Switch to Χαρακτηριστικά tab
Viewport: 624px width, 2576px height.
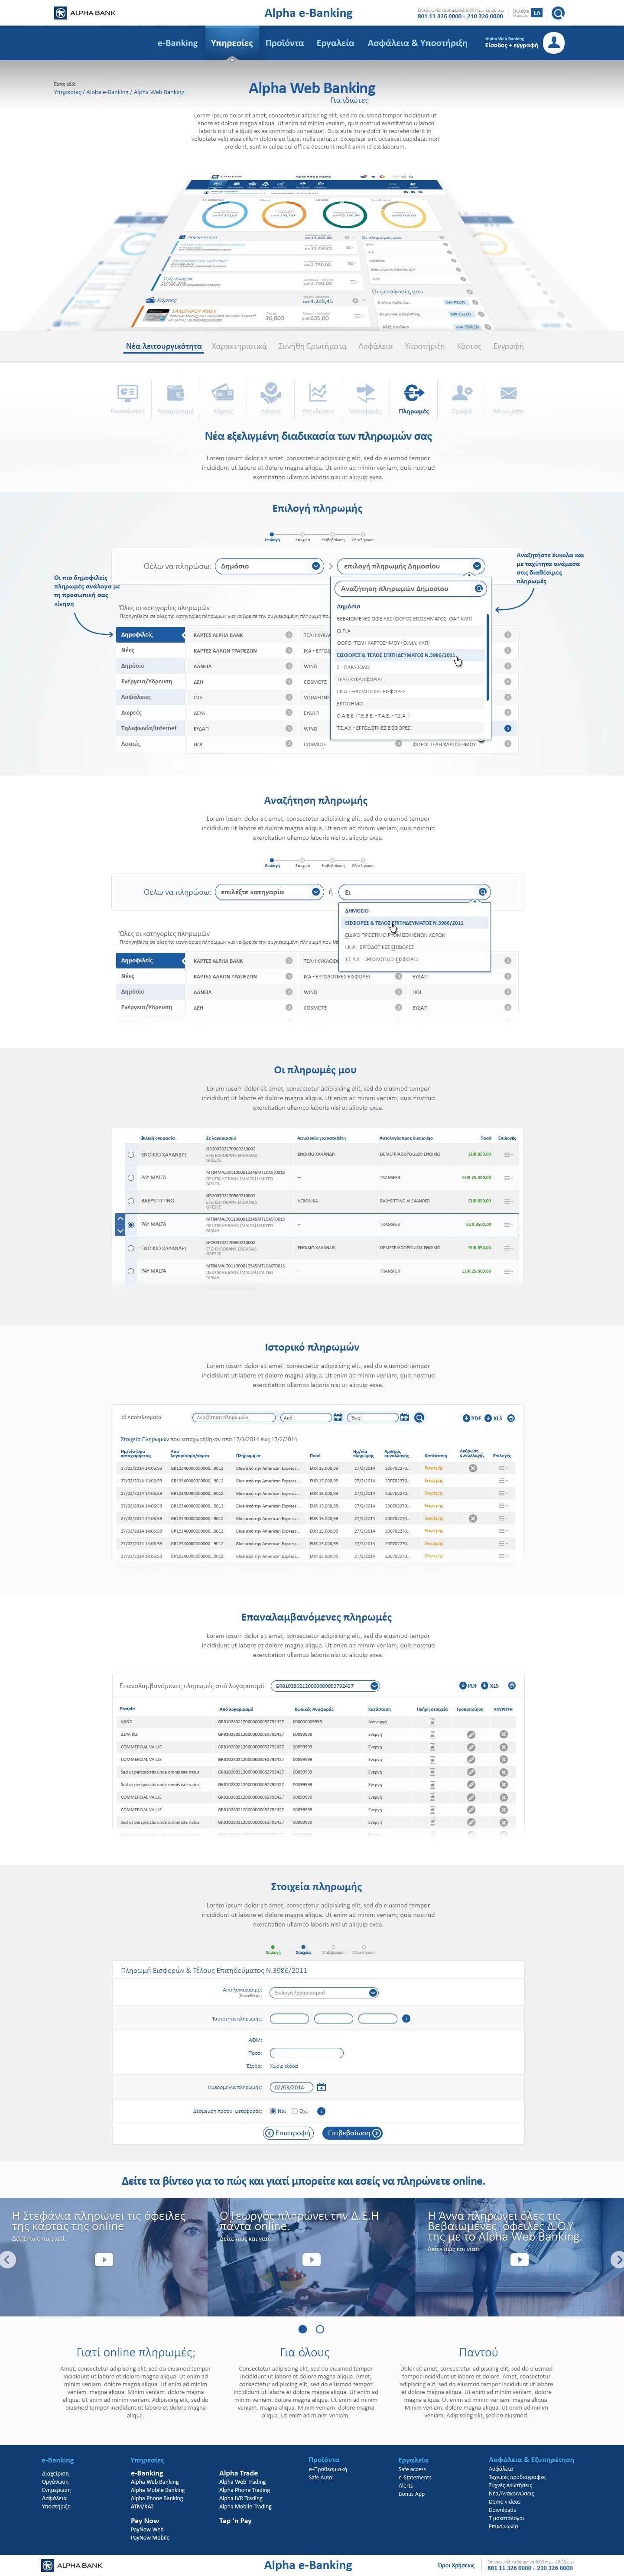(239, 346)
